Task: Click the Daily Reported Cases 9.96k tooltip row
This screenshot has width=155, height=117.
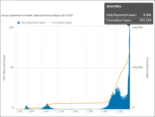Action: [129, 15]
